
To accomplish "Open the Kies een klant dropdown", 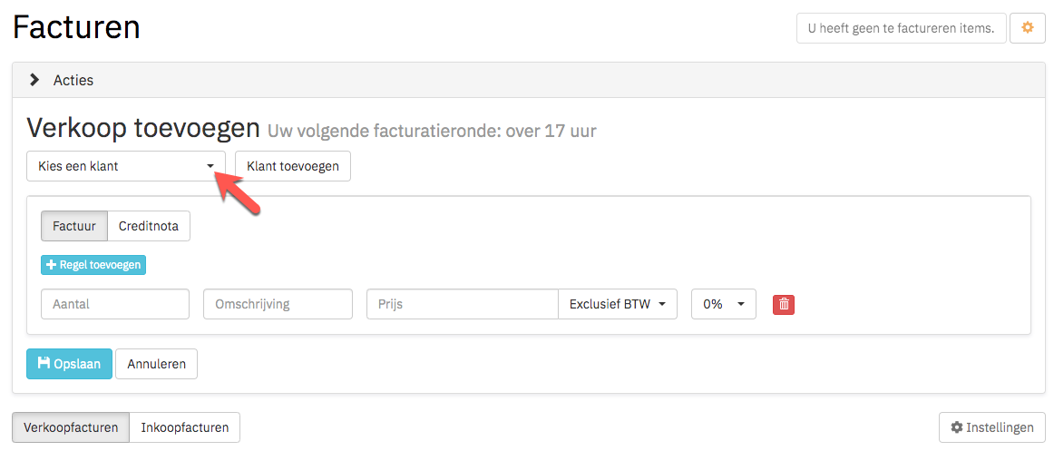I will [x=126, y=166].
